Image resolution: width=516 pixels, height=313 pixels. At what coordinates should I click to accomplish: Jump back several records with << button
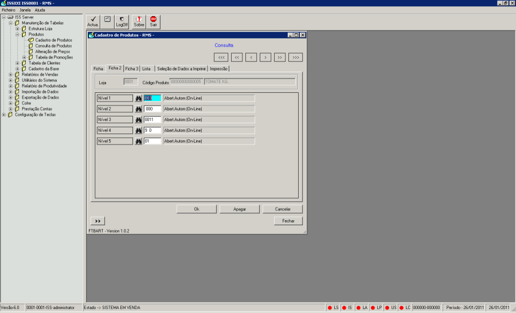point(237,57)
